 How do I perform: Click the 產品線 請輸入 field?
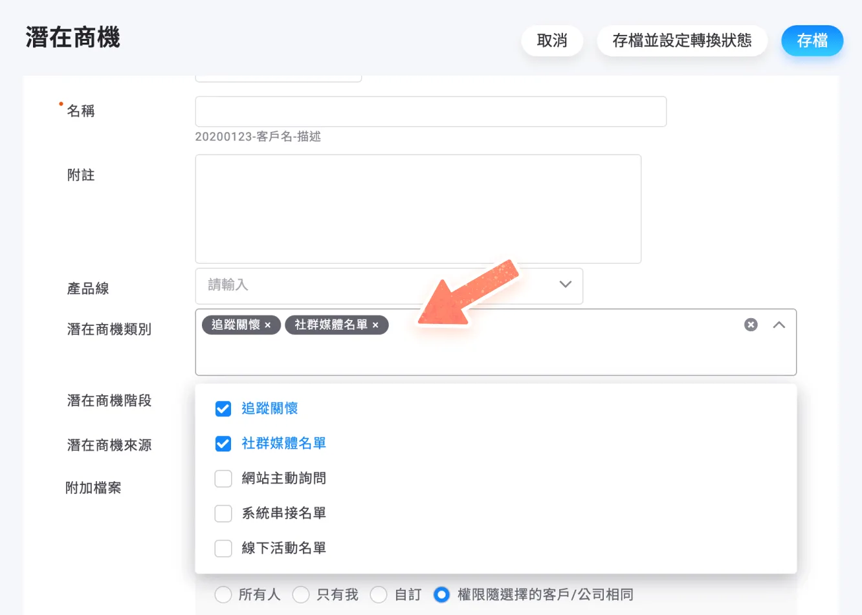(389, 286)
